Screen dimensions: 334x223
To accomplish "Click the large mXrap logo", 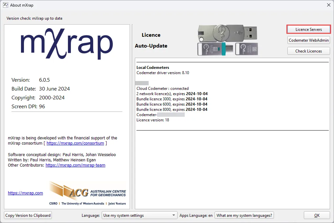I will pos(67,45).
